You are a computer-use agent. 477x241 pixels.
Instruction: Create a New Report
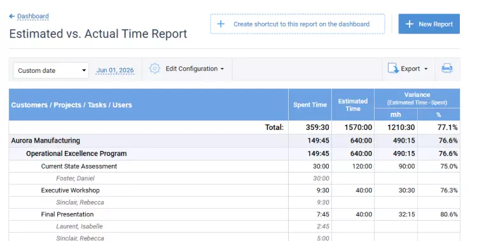(429, 24)
